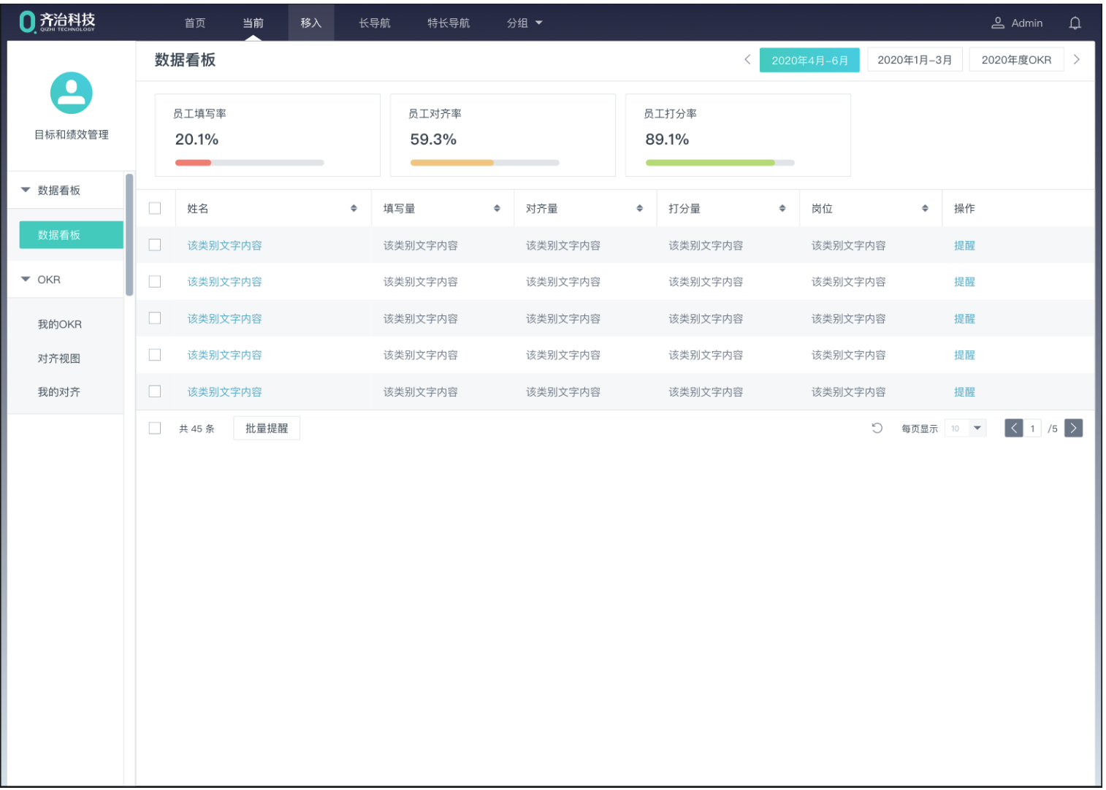Open the 移入 nav item

click(x=311, y=23)
